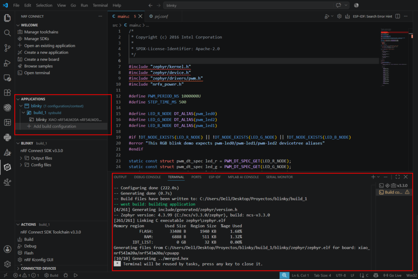Close the main.c editor tab
Screen dimensions: 418x279
tap(140, 16)
